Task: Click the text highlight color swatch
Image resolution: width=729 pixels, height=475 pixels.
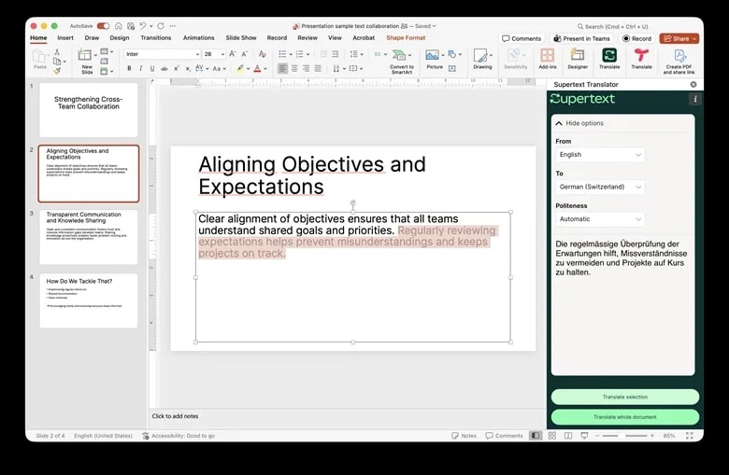Action: pos(240,68)
